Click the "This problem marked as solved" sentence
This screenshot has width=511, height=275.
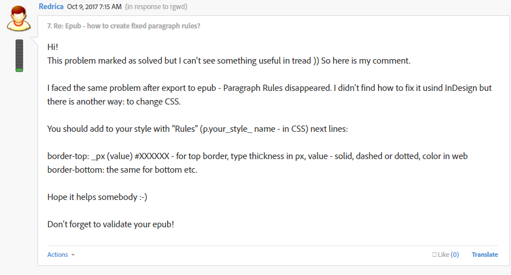coord(229,61)
